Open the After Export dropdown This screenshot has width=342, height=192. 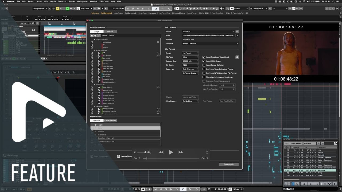point(190,101)
